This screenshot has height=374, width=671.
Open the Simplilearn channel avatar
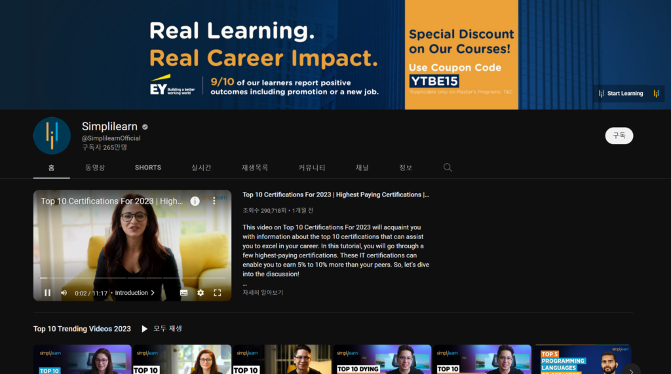(x=52, y=136)
